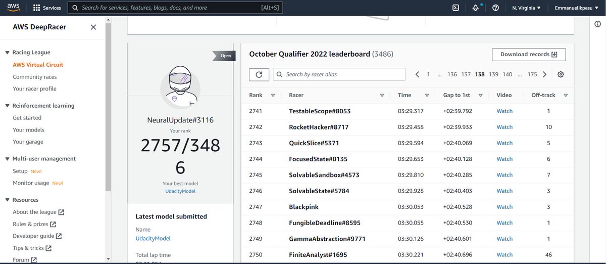Screen dimensions: 606x264
Task: Watch FiniteAnalyst#1695 video
Action: 504,255
